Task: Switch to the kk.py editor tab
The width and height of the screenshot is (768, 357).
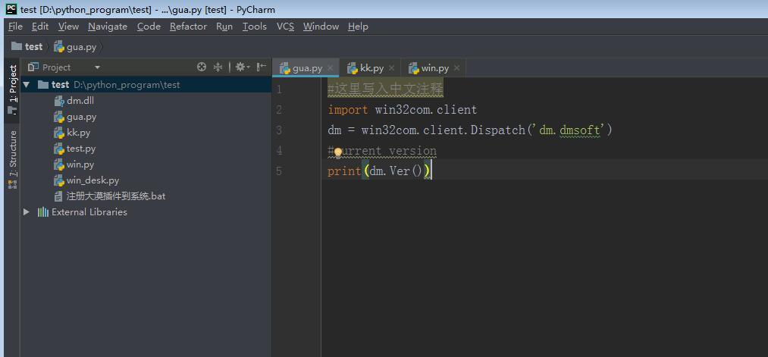Action: tap(371, 68)
